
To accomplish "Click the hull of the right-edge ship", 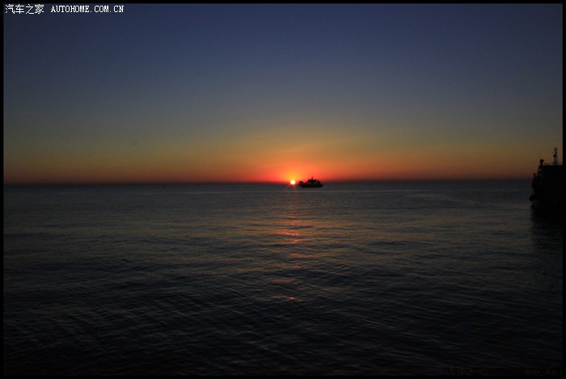I will (547, 194).
